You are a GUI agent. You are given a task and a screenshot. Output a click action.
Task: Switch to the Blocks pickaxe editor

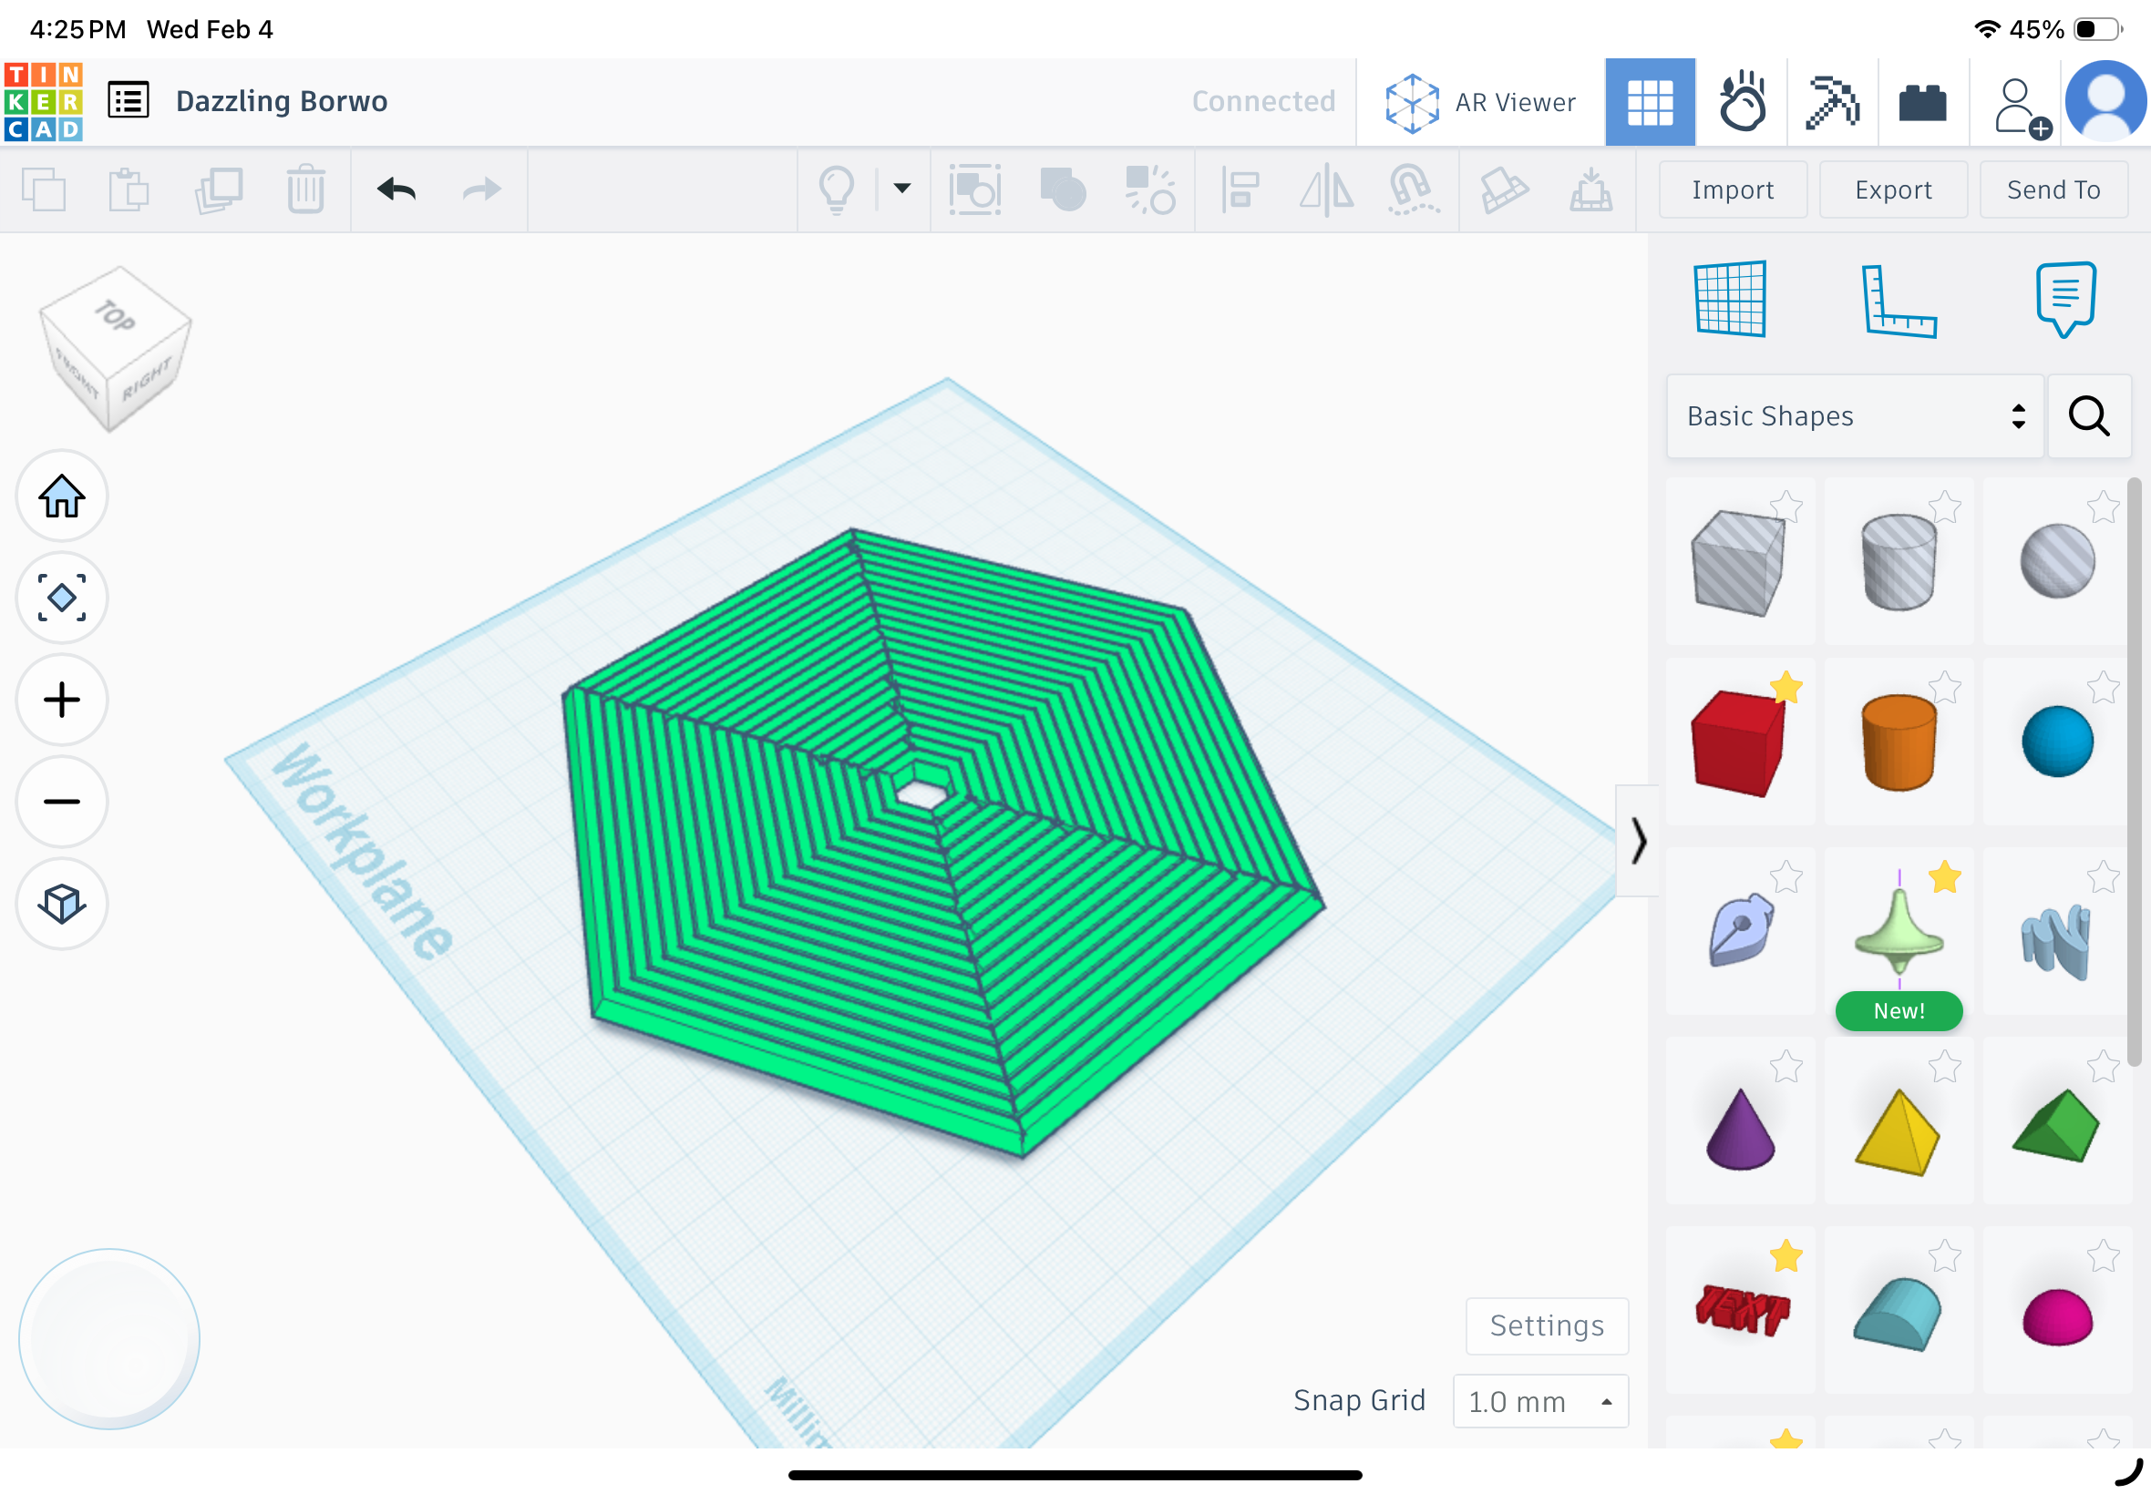tap(1832, 101)
